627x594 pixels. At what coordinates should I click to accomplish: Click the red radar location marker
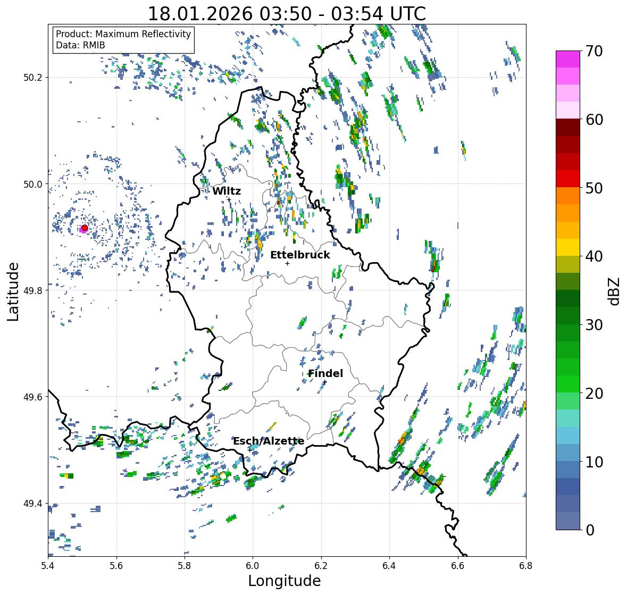click(x=85, y=228)
